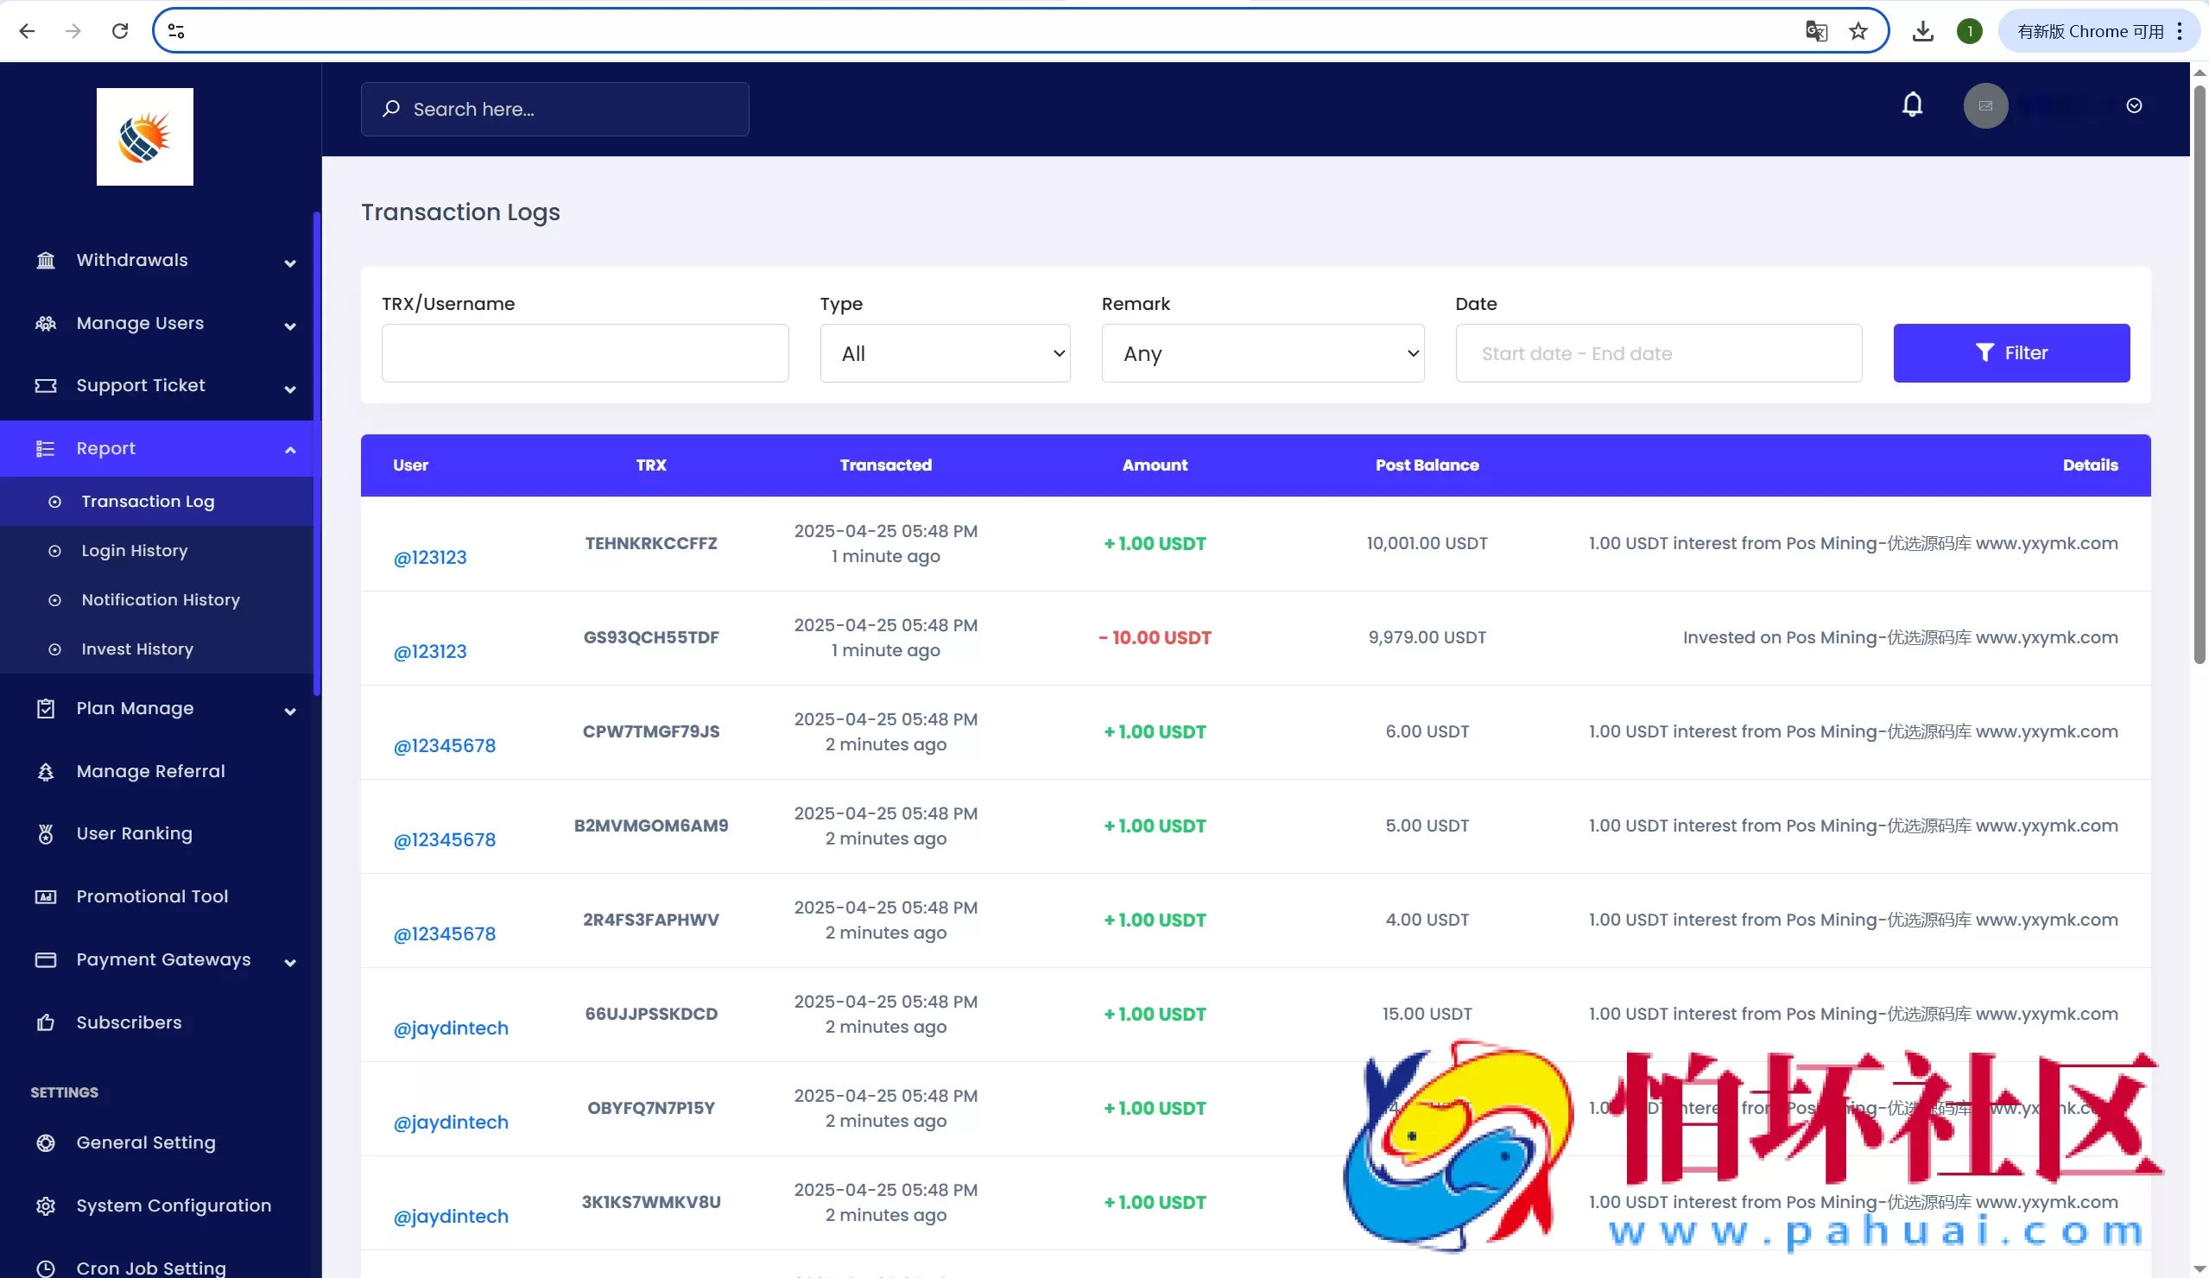Click the User Ranking medal icon

(x=46, y=833)
